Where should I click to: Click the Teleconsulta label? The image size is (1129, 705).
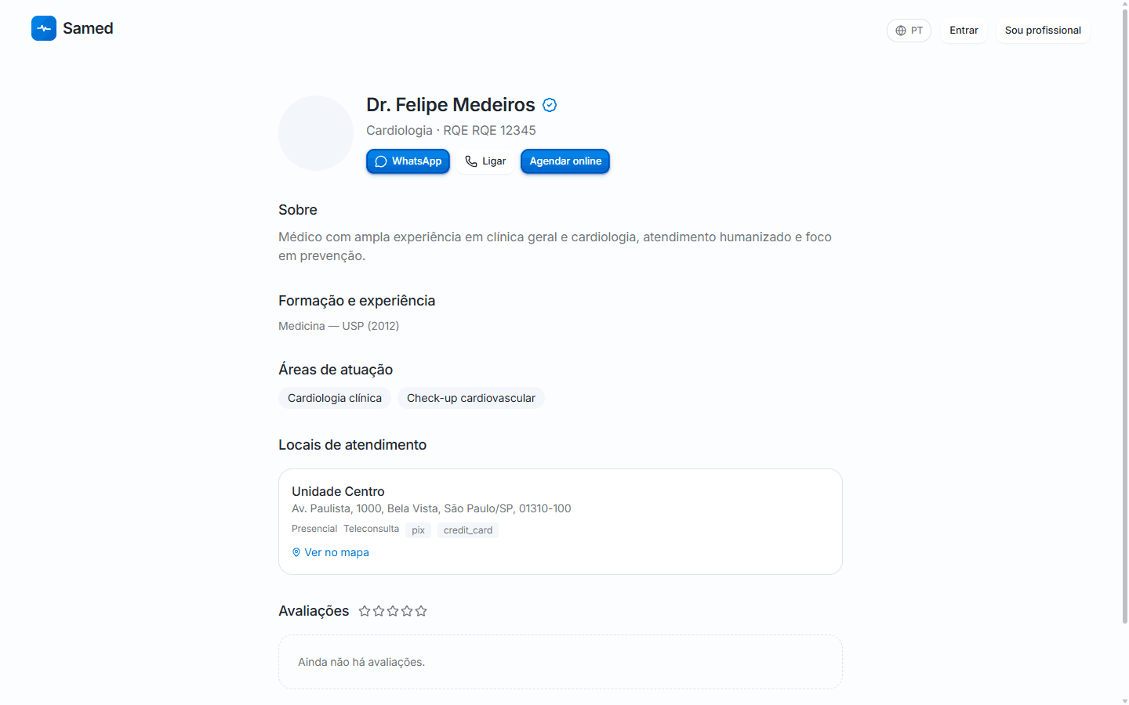click(x=371, y=529)
